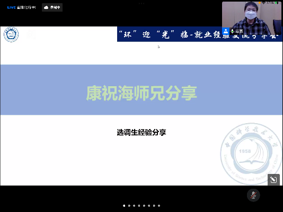The image size is (283, 212).
Task: Go to the first page indicator dot
Action: click(x=124, y=206)
